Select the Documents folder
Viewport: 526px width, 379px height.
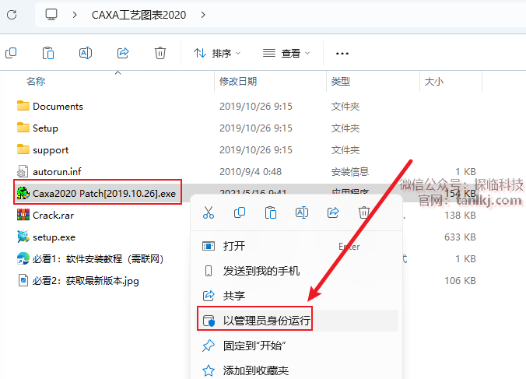click(58, 107)
